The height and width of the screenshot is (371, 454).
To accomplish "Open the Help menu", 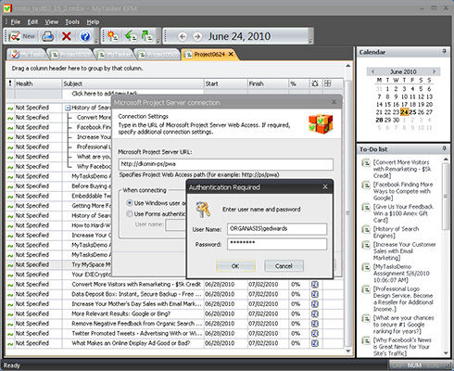I will coord(93,22).
